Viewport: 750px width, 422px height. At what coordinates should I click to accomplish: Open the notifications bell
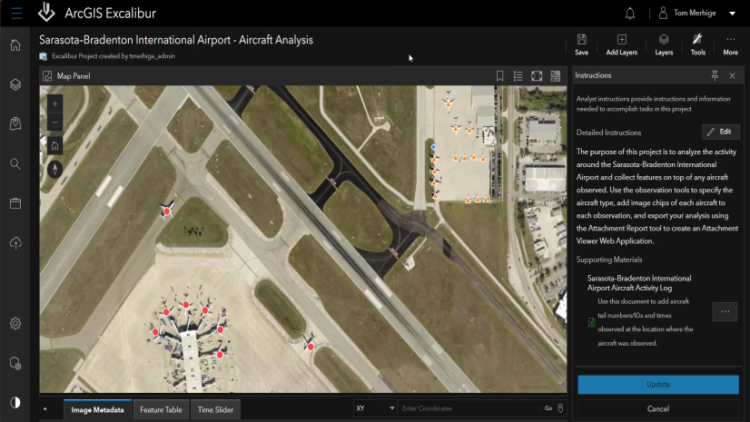630,14
